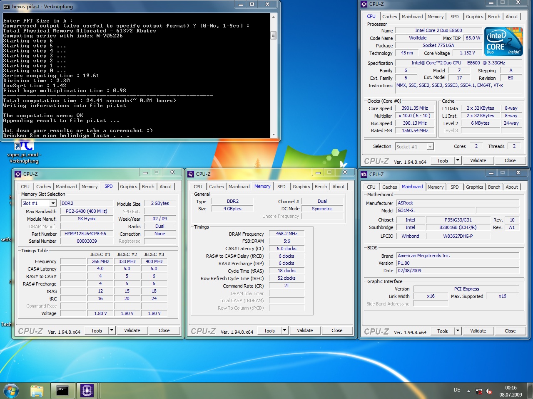Click the network status tray icon

point(479,391)
